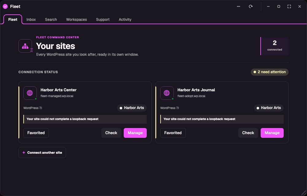Open the Inbox tab
Viewport: 307px width, 196px height.
[31, 20]
